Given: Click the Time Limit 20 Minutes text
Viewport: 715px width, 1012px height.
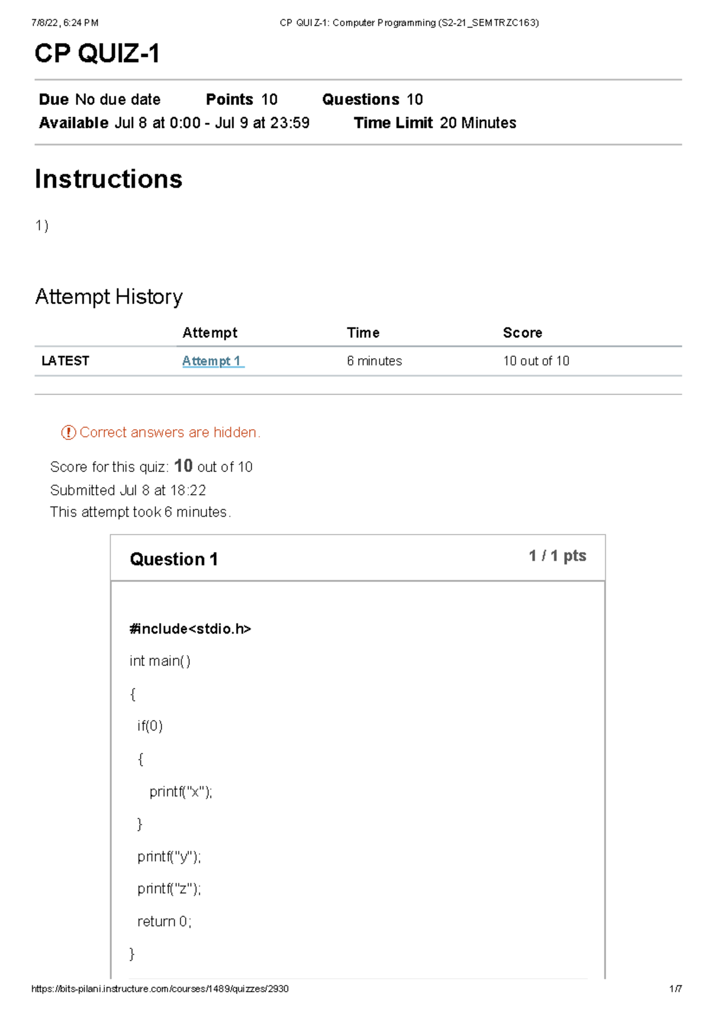Looking at the screenshot, I should pos(435,123).
